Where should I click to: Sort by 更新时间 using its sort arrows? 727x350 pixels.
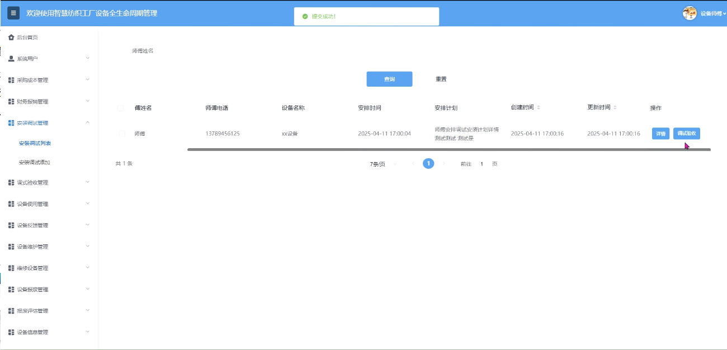(x=615, y=107)
